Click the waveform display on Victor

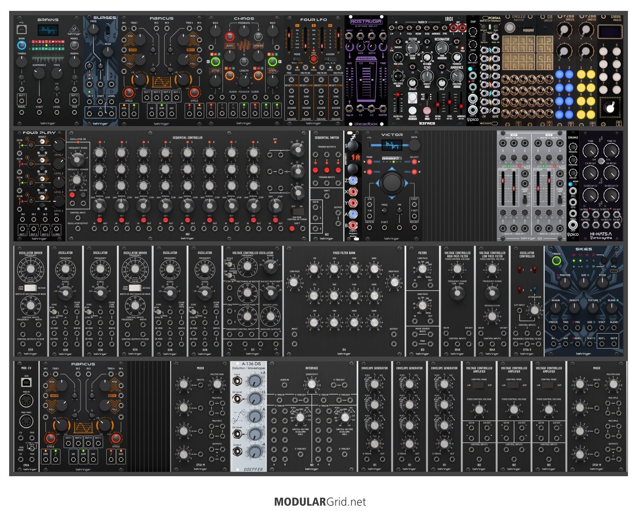click(391, 145)
